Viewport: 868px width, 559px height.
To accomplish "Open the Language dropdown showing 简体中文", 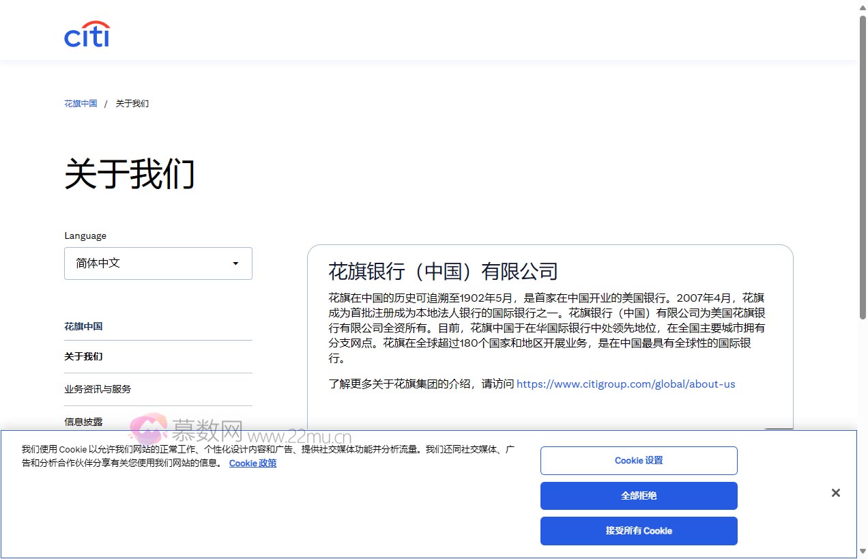I will click(x=158, y=263).
